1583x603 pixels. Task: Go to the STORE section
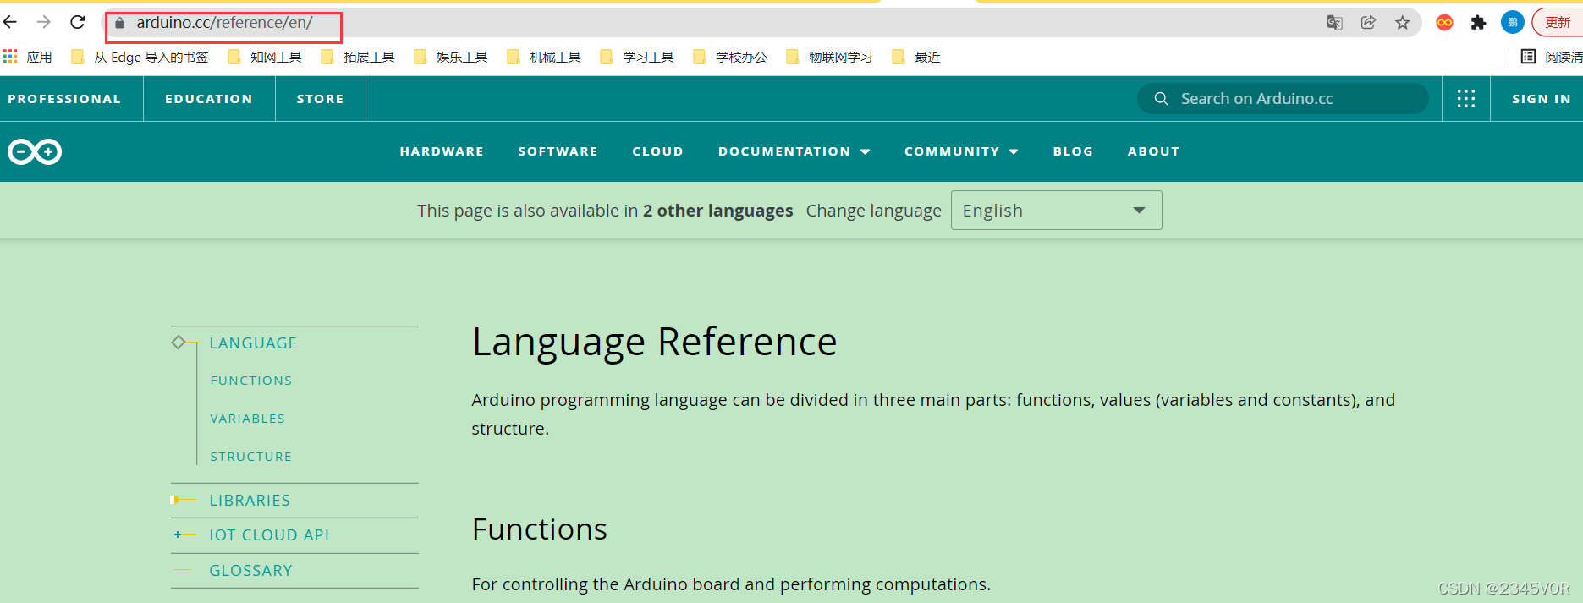(320, 99)
